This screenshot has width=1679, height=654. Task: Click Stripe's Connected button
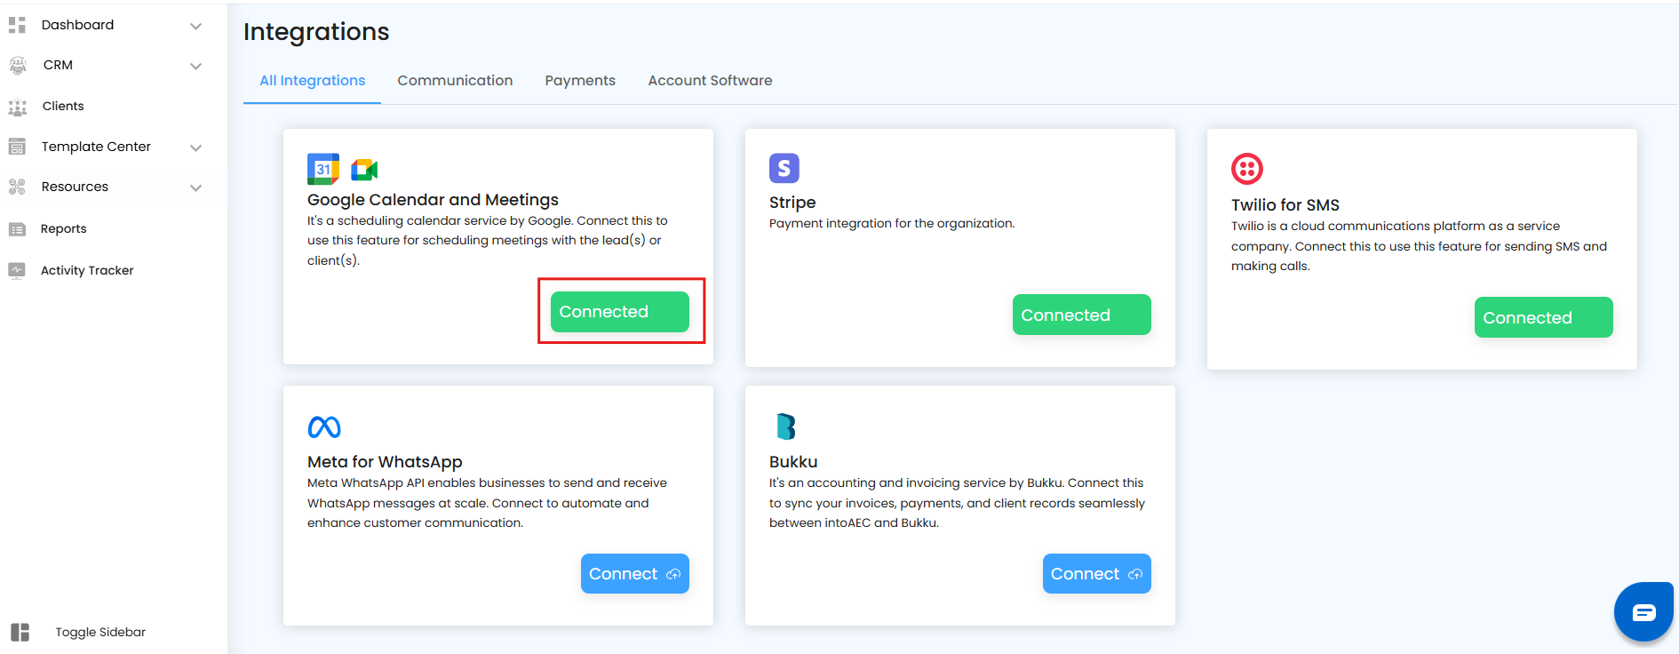(x=1081, y=315)
